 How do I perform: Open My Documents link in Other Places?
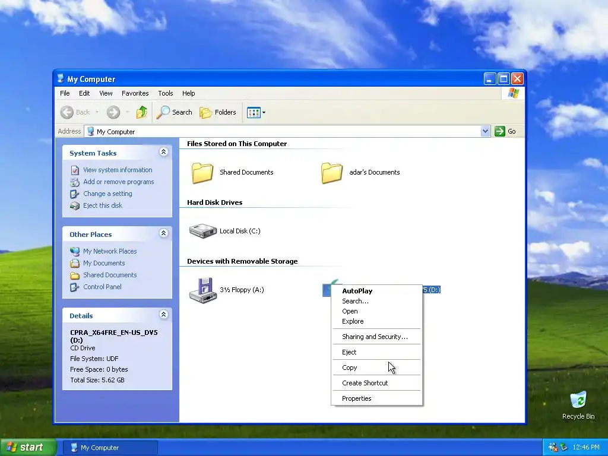(x=104, y=263)
